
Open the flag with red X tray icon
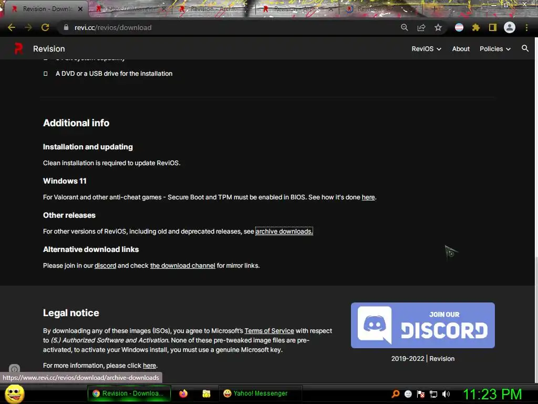(421, 394)
